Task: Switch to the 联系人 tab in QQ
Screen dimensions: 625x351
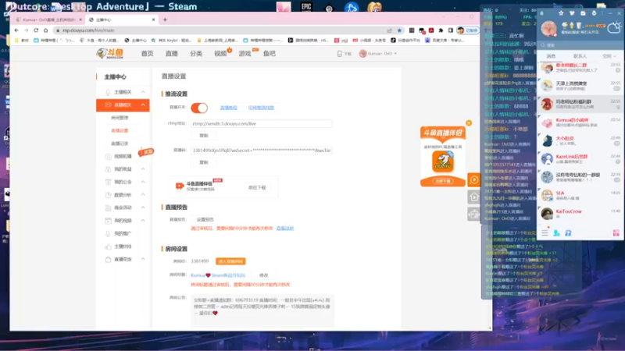Action: [x=580, y=56]
